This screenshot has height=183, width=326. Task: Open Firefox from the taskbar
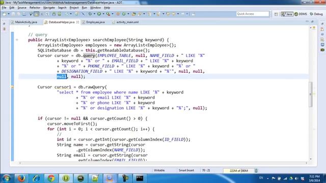21,178
